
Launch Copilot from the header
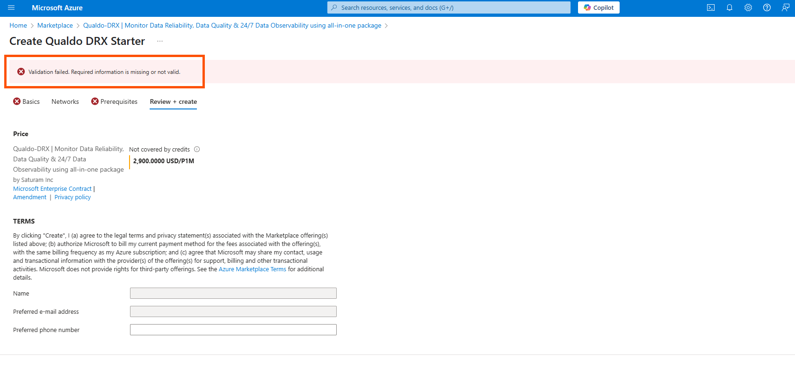599,7
